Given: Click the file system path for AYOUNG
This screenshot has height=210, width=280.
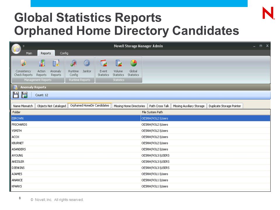Looking at the screenshot, I should (x=155, y=155).
